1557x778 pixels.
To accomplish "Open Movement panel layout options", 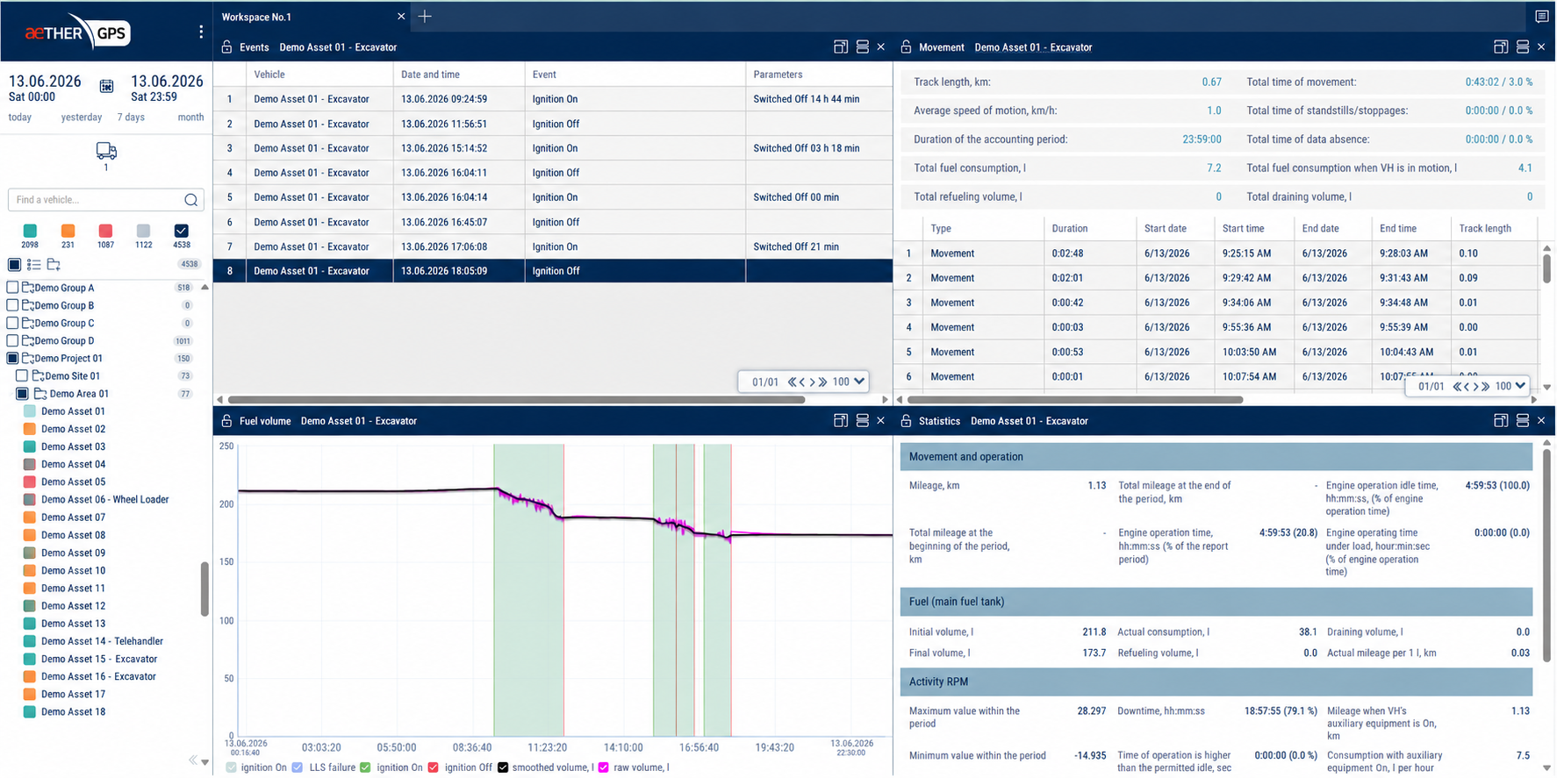I will [x=1523, y=47].
